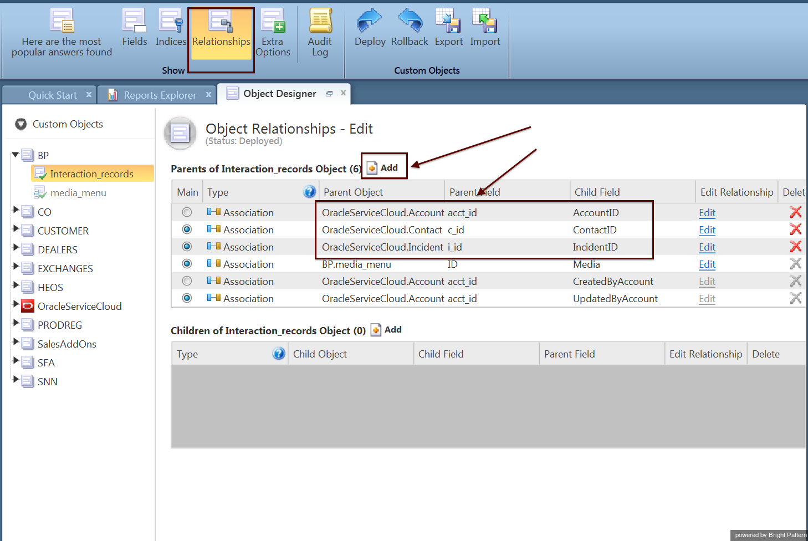Click the Parent Object column header
Image resolution: width=808 pixels, height=541 pixels.
point(382,192)
